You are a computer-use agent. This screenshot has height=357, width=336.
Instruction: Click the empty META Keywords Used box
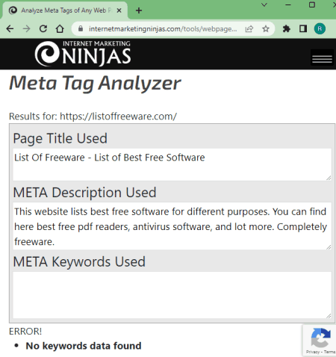[172, 295]
